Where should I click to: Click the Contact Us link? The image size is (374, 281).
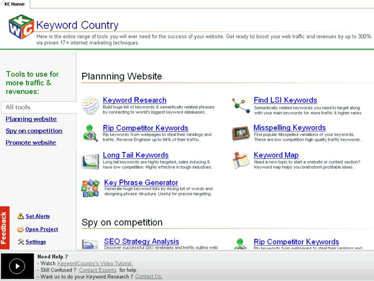point(149,276)
